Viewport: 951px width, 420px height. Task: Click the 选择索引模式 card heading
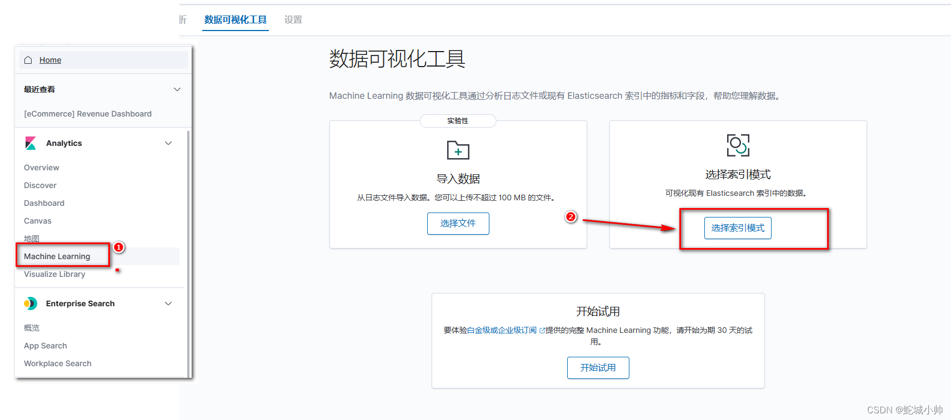point(738,175)
